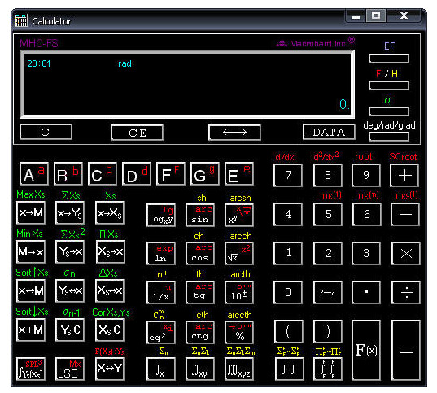Click the Xs→x key
The image size is (437, 393).
pyautogui.click(x=111, y=251)
